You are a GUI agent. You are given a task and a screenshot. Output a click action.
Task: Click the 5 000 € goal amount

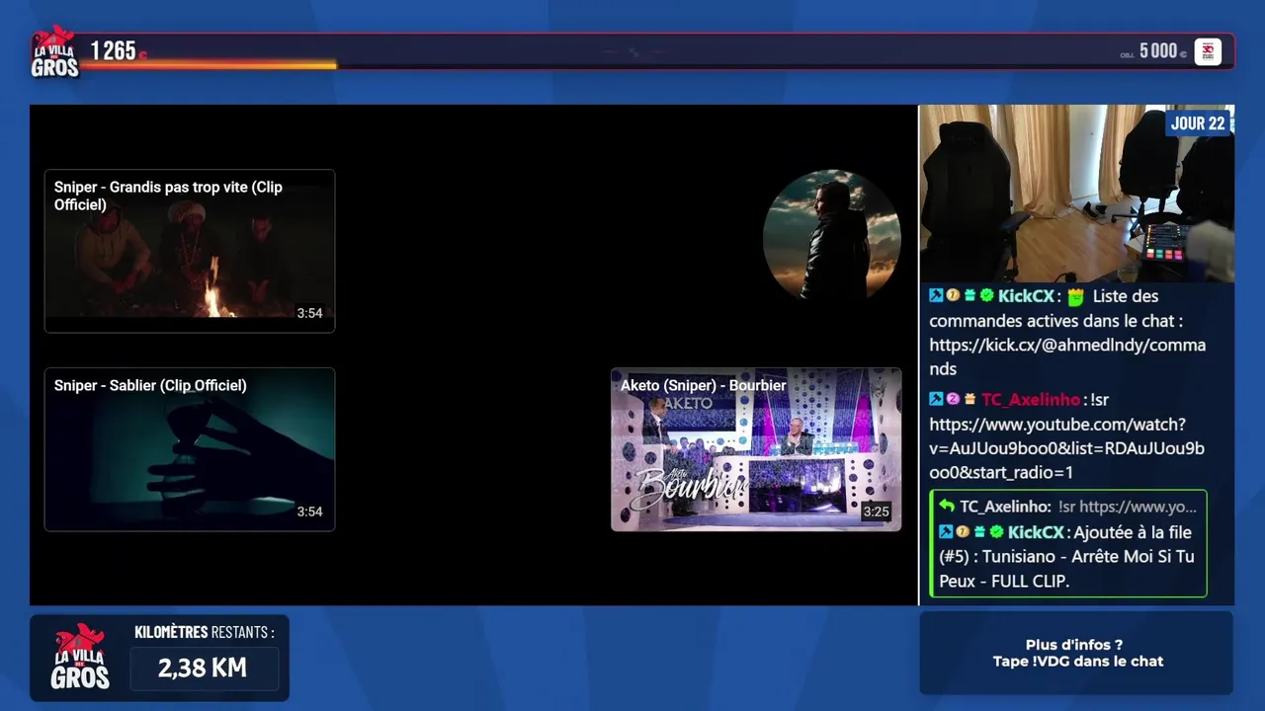(1162, 51)
